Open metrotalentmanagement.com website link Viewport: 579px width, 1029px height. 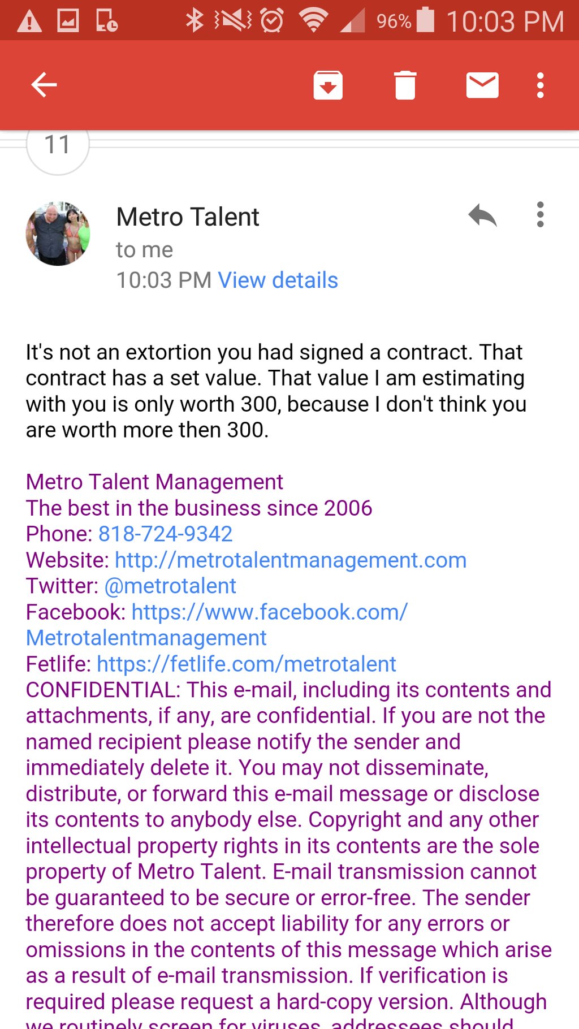(x=291, y=560)
